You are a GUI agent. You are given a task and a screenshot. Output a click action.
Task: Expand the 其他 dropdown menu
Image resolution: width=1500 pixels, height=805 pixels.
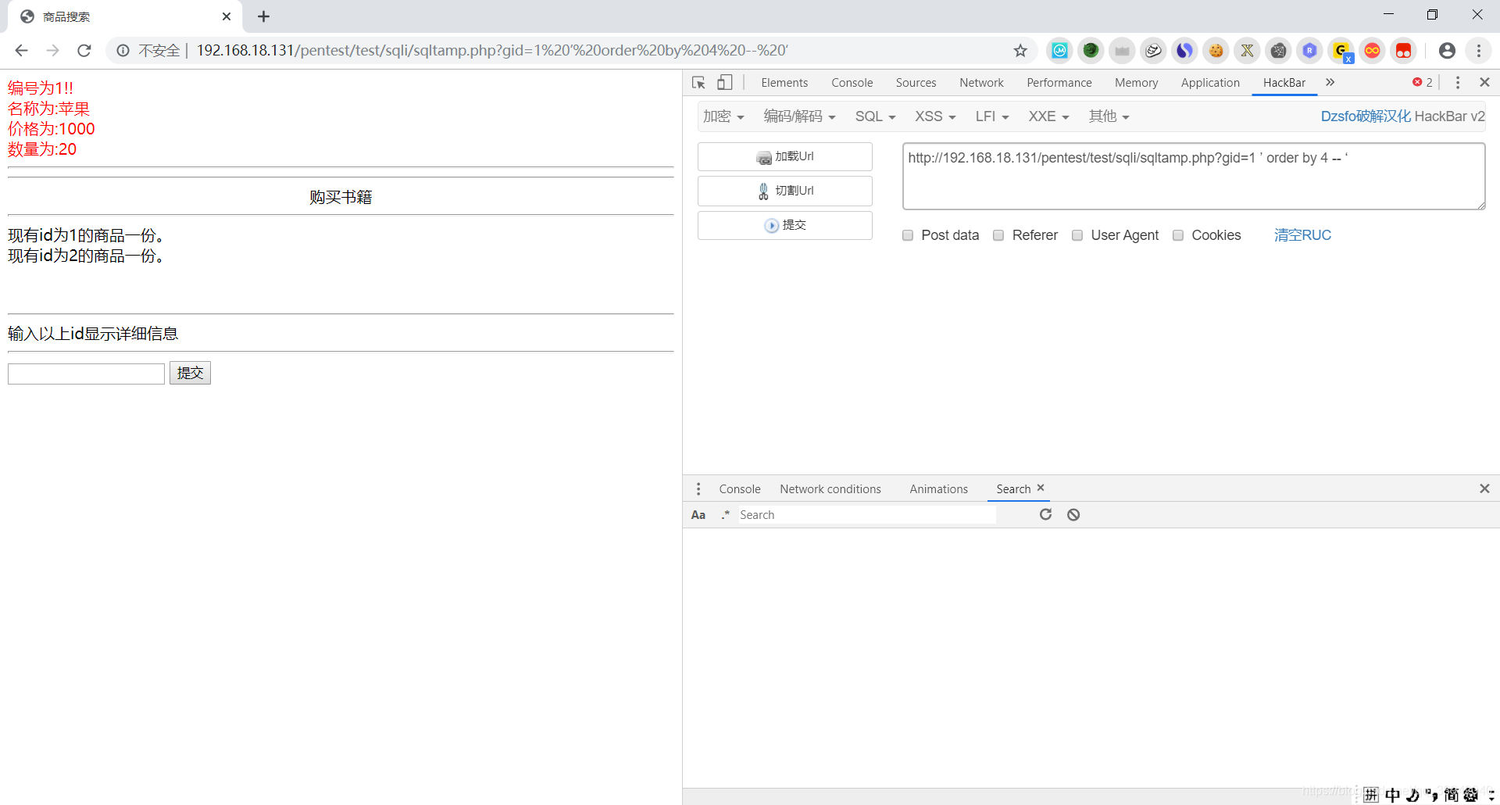coord(1109,116)
